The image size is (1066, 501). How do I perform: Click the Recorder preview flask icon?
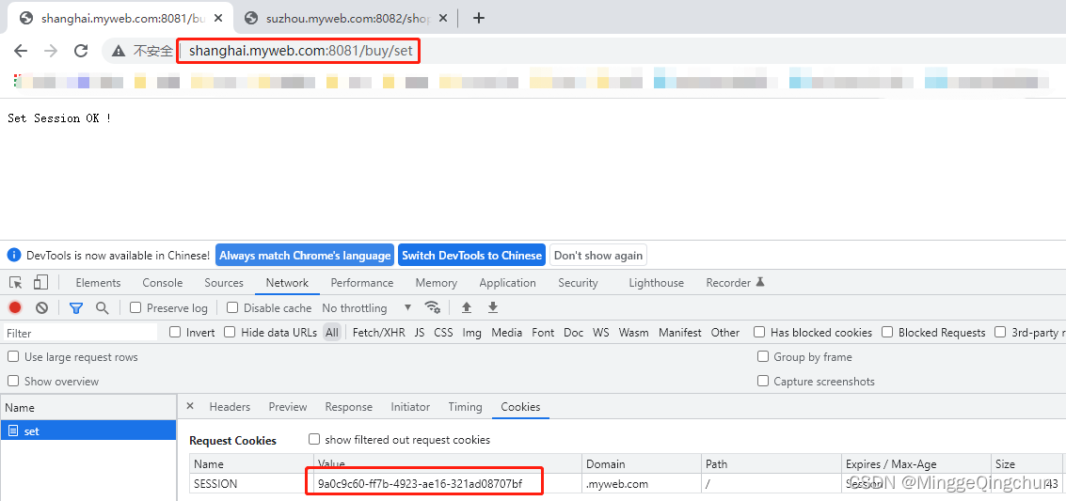[x=760, y=282]
